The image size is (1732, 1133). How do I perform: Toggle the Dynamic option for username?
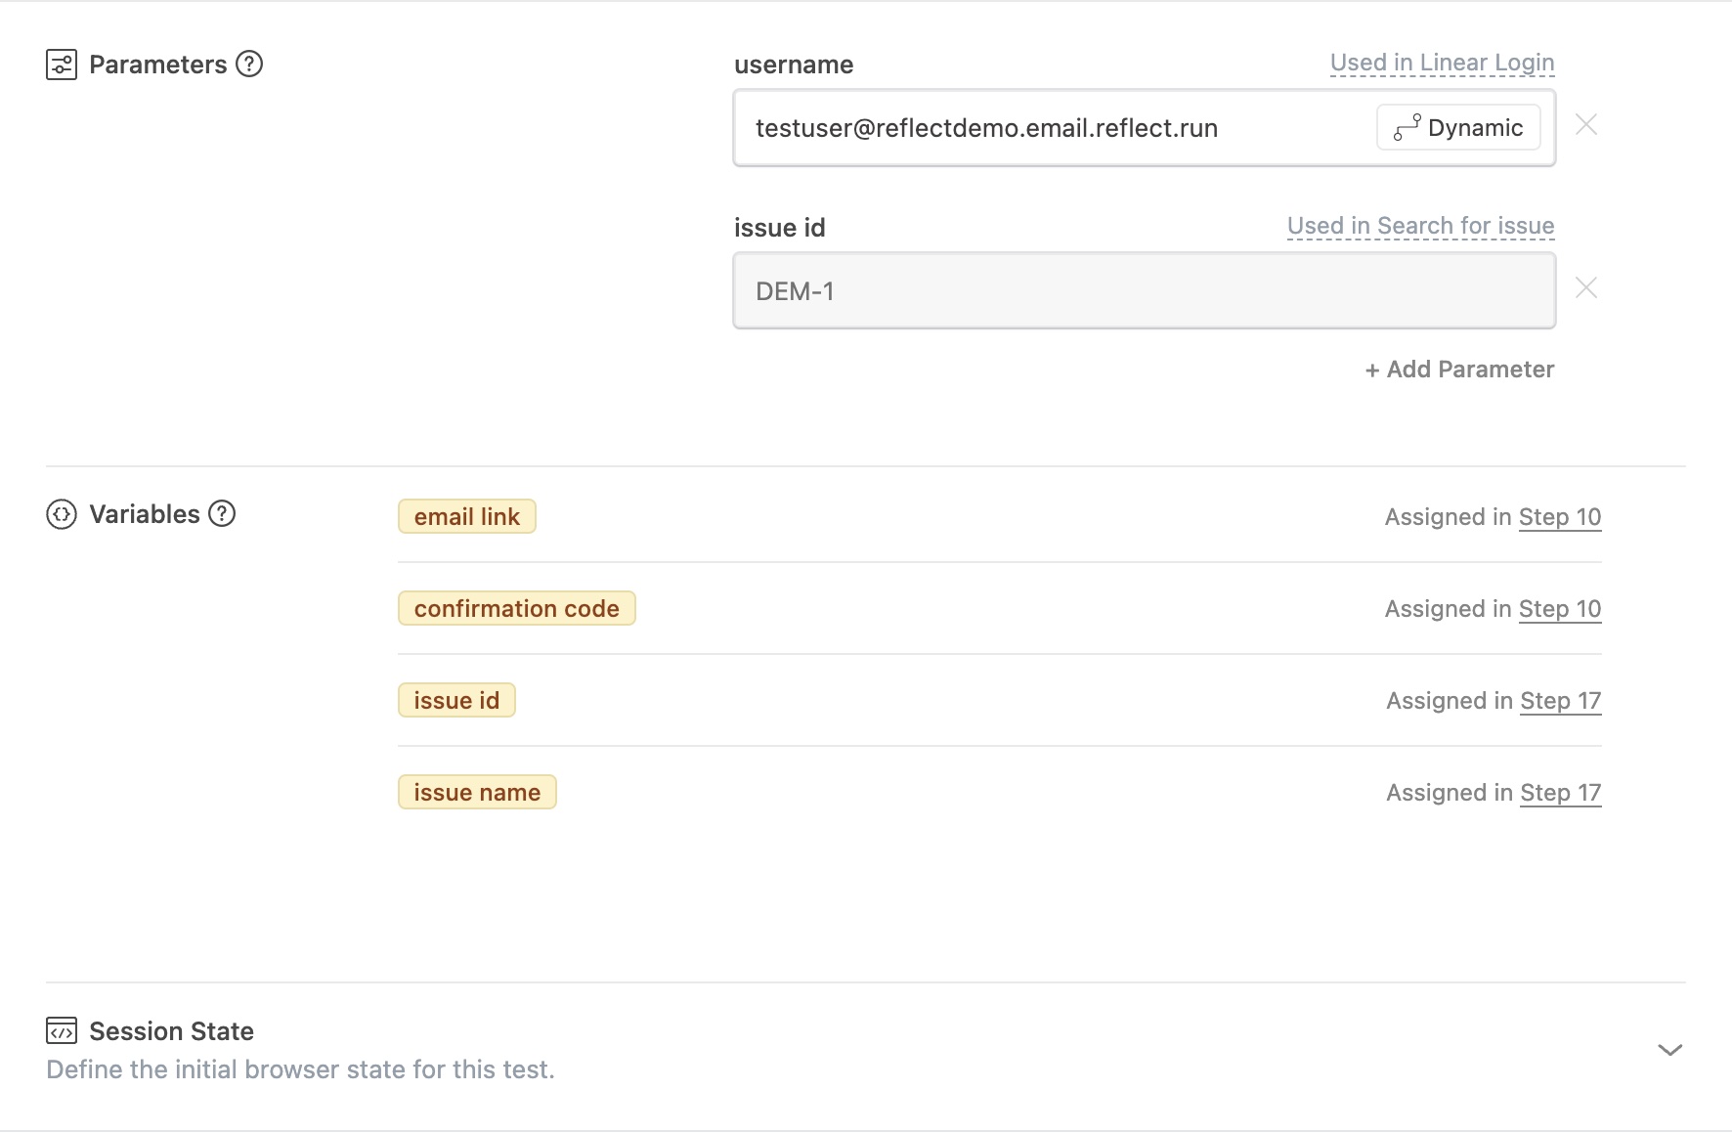click(1458, 128)
